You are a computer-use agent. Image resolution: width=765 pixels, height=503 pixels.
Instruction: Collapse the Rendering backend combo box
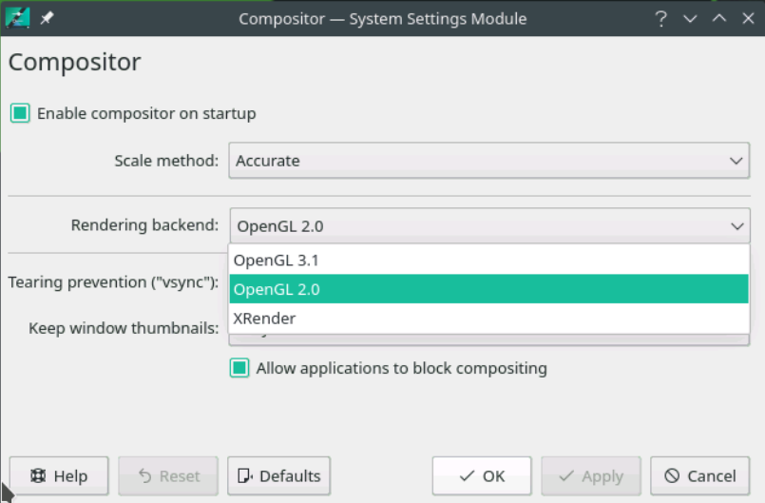click(489, 225)
